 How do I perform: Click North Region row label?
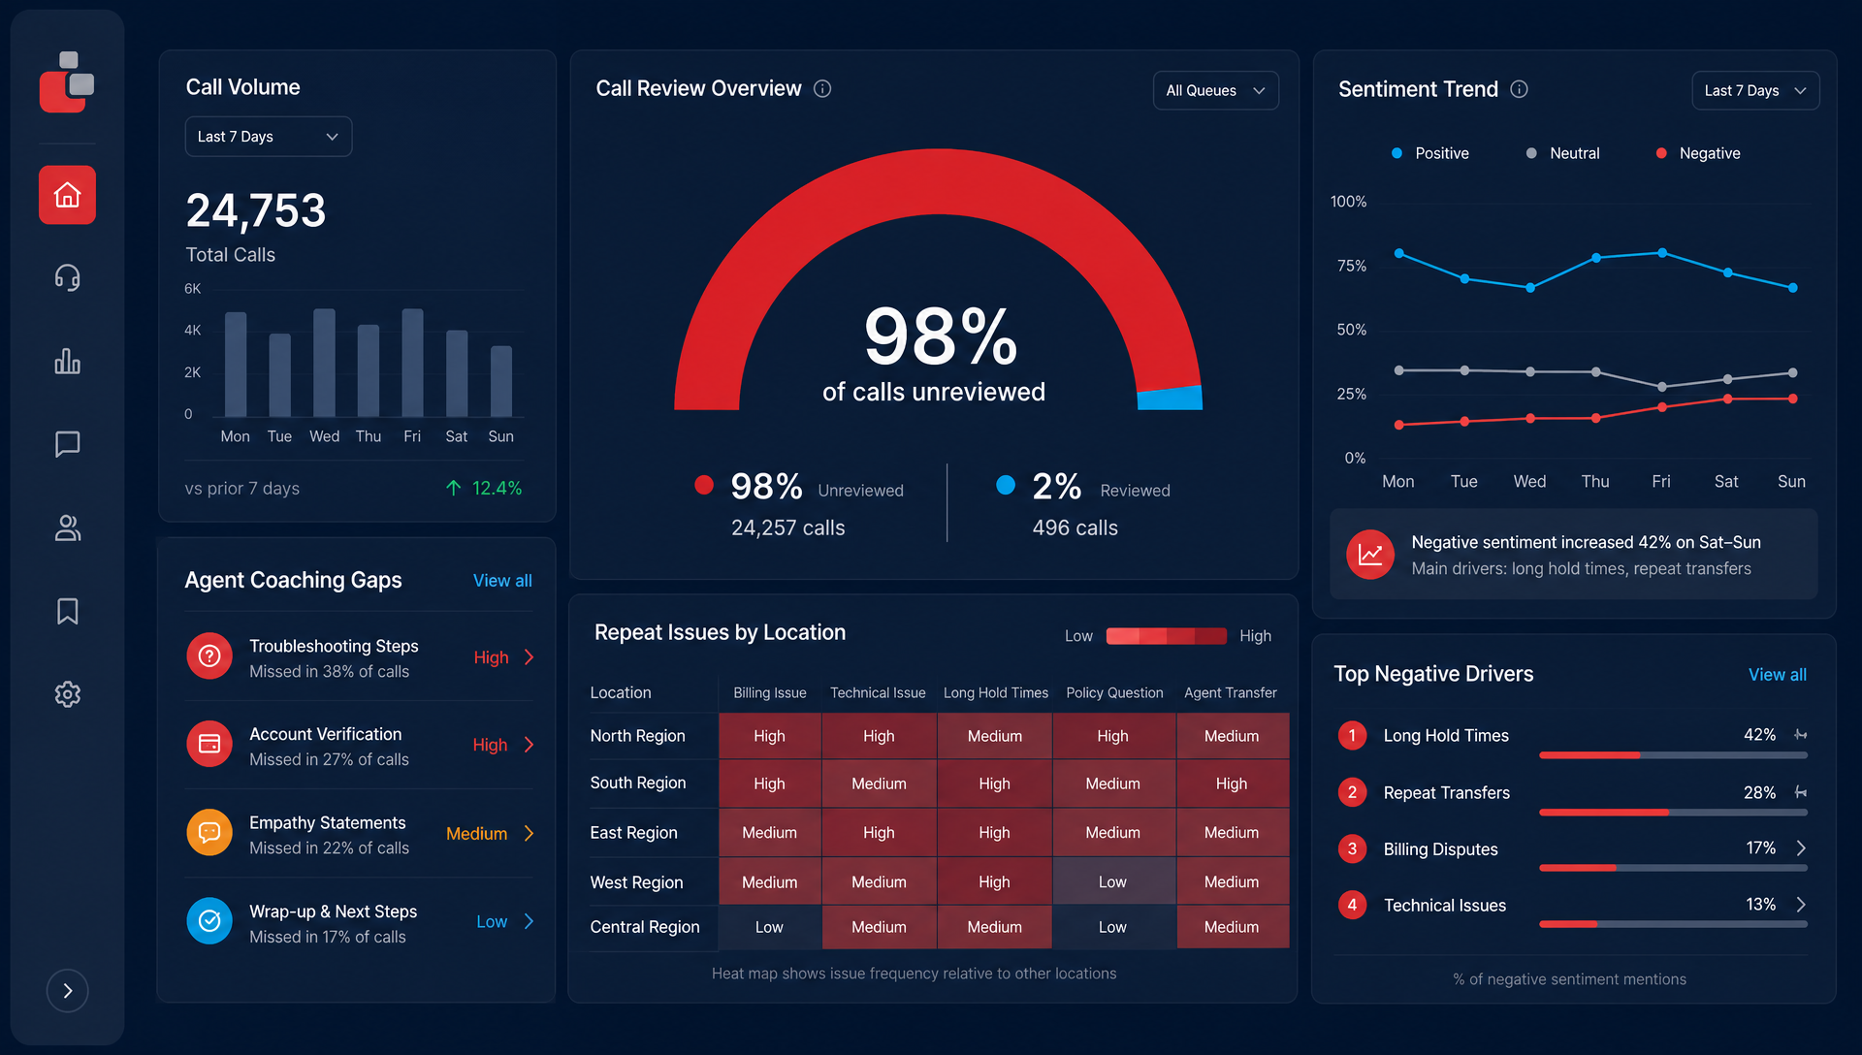tap(638, 736)
